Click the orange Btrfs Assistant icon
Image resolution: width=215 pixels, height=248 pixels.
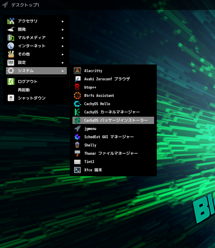(77, 96)
